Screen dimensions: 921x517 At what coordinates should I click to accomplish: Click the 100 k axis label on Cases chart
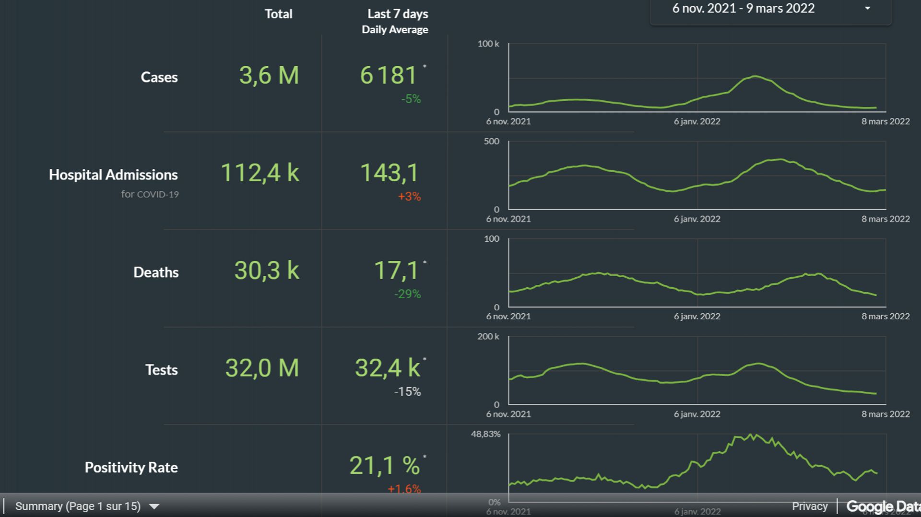(x=488, y=44)
